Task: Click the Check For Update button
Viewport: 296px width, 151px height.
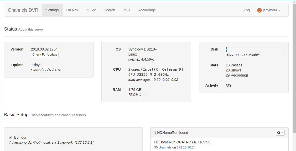Action: click(45, 55)
